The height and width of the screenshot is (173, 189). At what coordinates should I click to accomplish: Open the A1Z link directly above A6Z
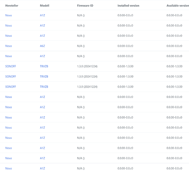click(42, 36)
